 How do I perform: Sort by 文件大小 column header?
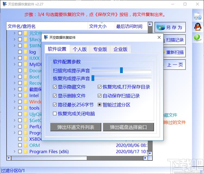coord(101,26)
